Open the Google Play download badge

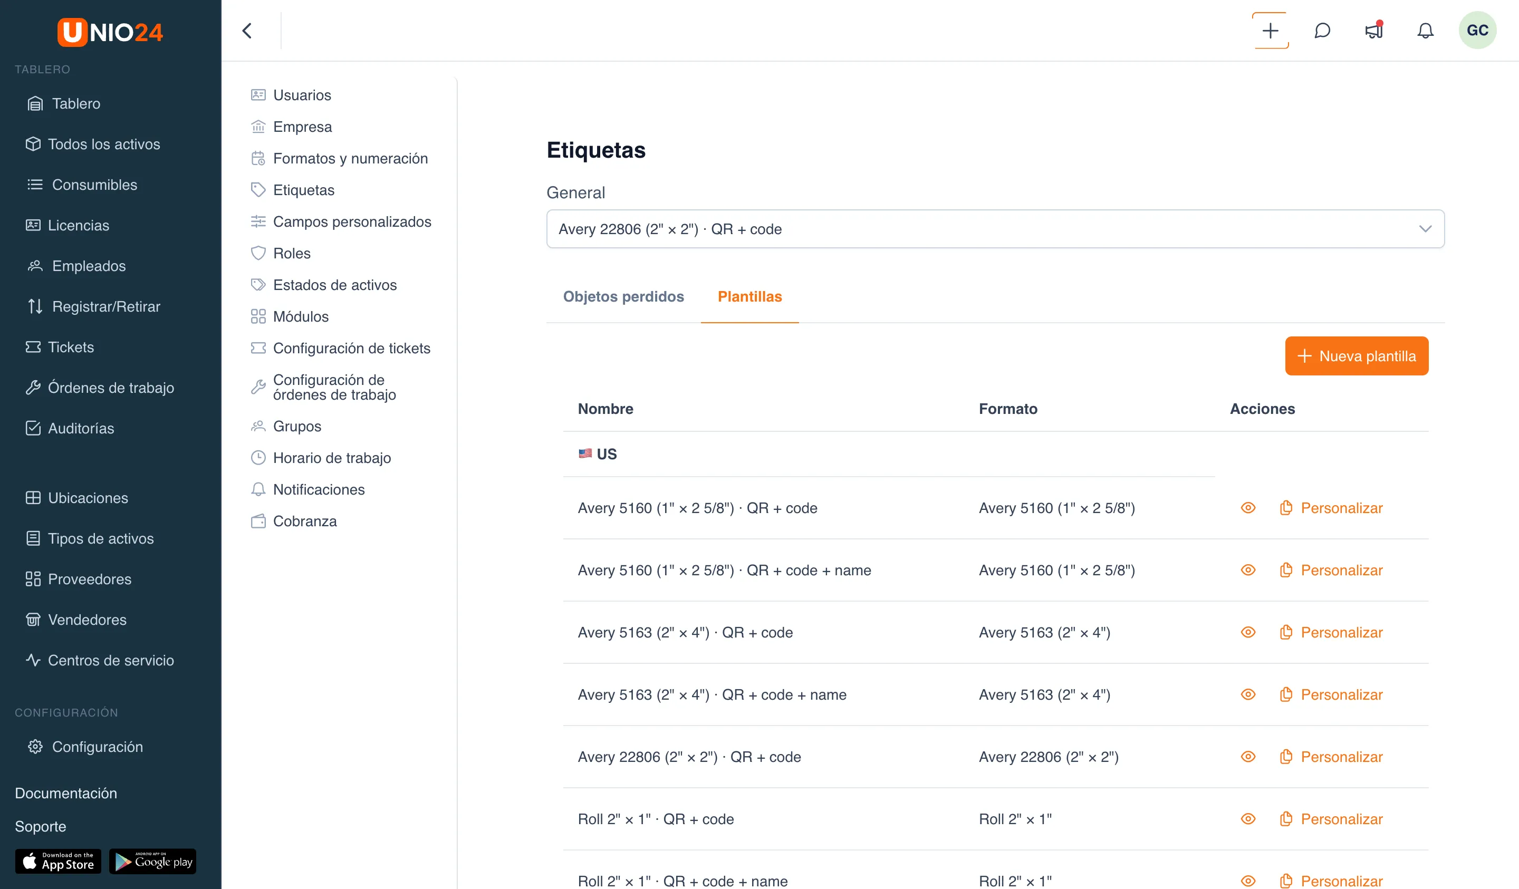coord(152,861)
